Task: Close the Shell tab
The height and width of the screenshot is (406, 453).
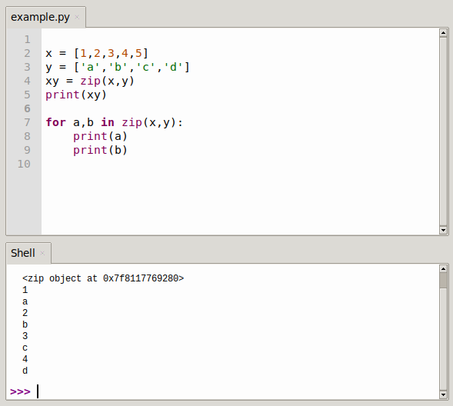Action: (x=42, y=253)
